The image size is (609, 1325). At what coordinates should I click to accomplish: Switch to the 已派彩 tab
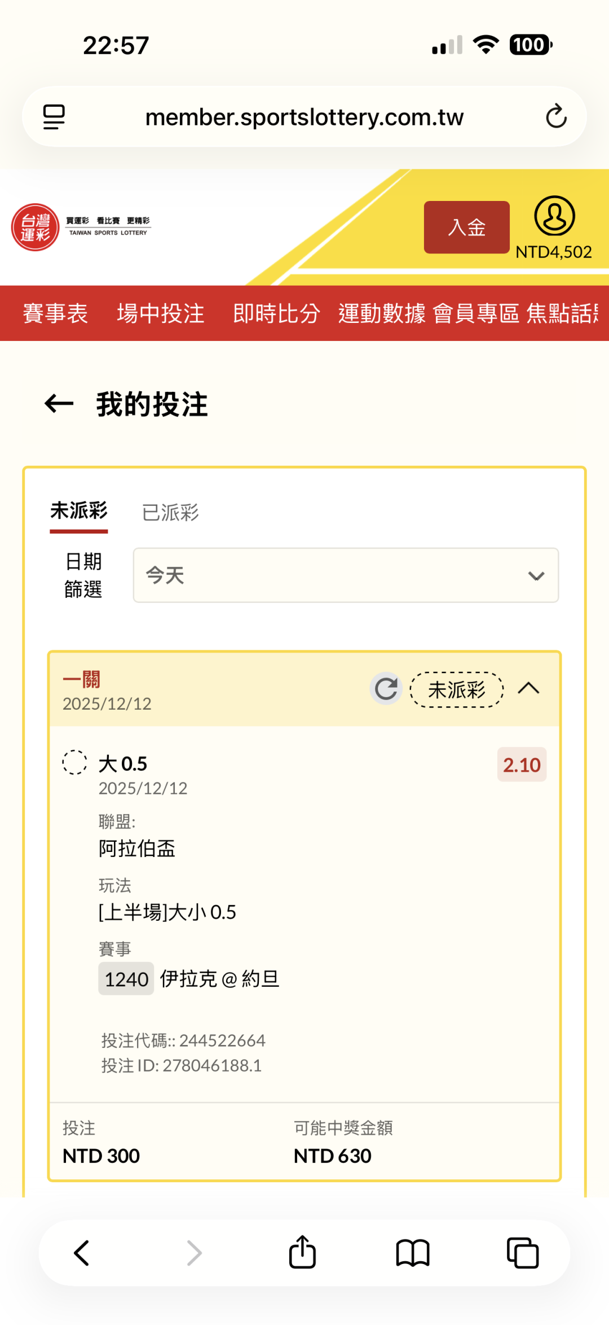(x=170, y=513)
